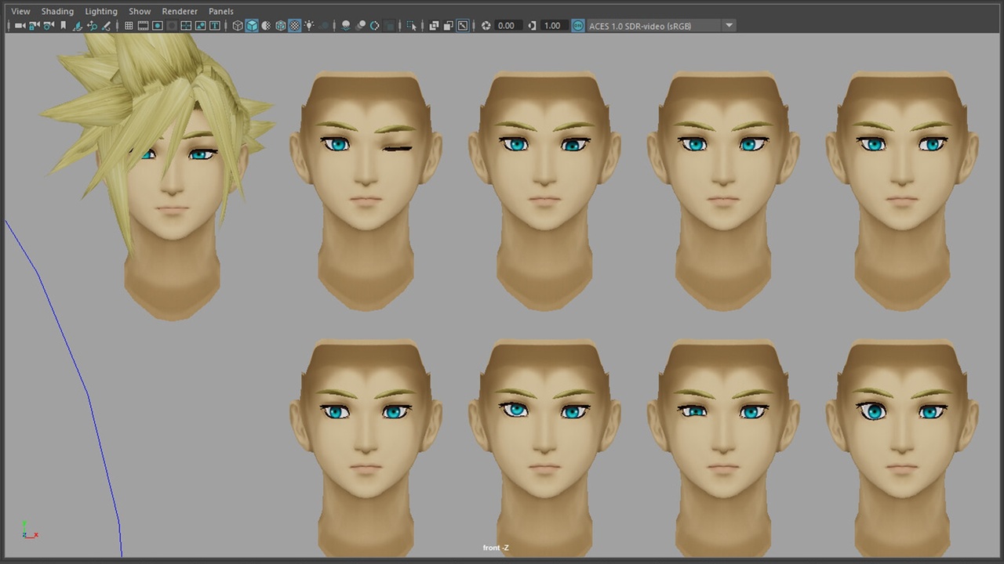The image size is (1004, 564).
Task: Click the Isolate Select icon
Action: tap(411, 26)
